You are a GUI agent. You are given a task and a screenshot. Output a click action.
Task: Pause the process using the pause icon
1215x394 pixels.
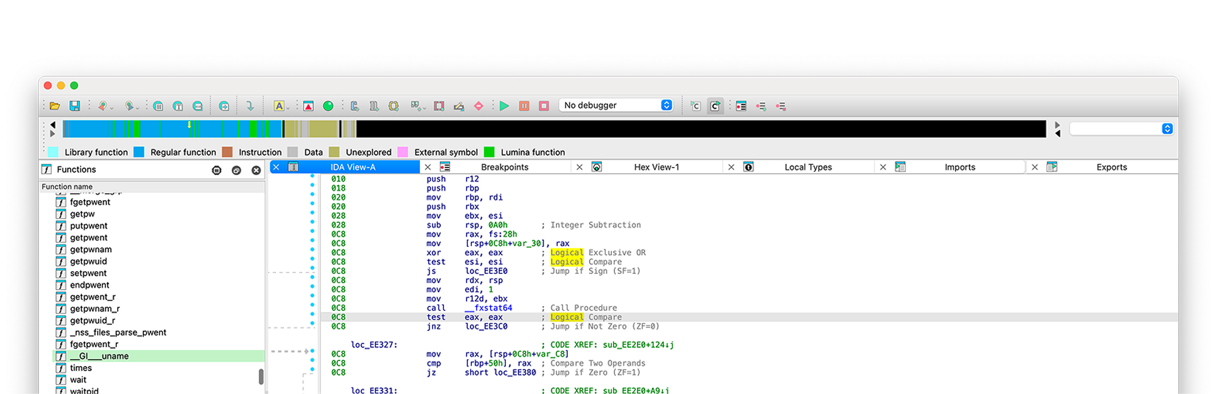[523, 105]
